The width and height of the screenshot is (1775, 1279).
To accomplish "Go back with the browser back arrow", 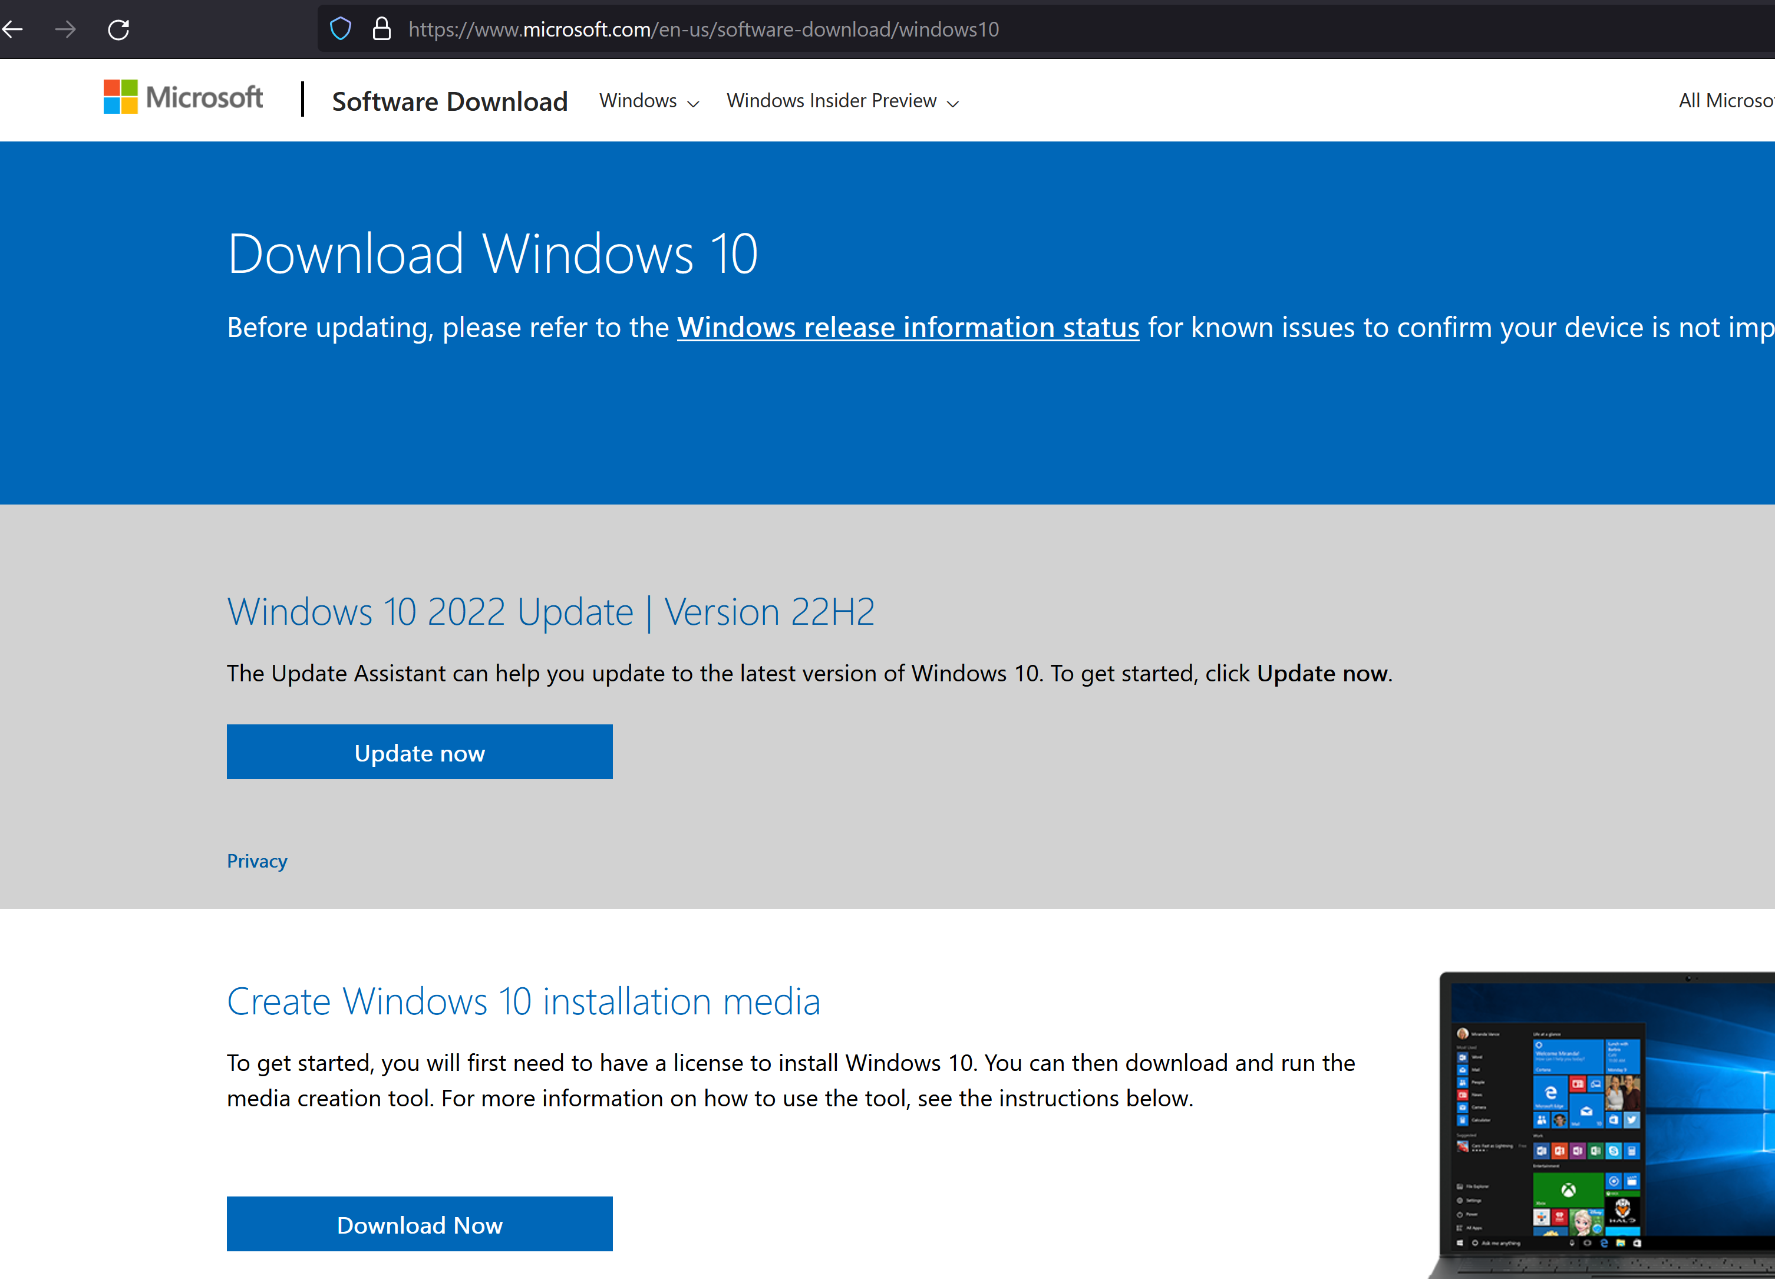I will pyautogui.click(x=12, y=29).
